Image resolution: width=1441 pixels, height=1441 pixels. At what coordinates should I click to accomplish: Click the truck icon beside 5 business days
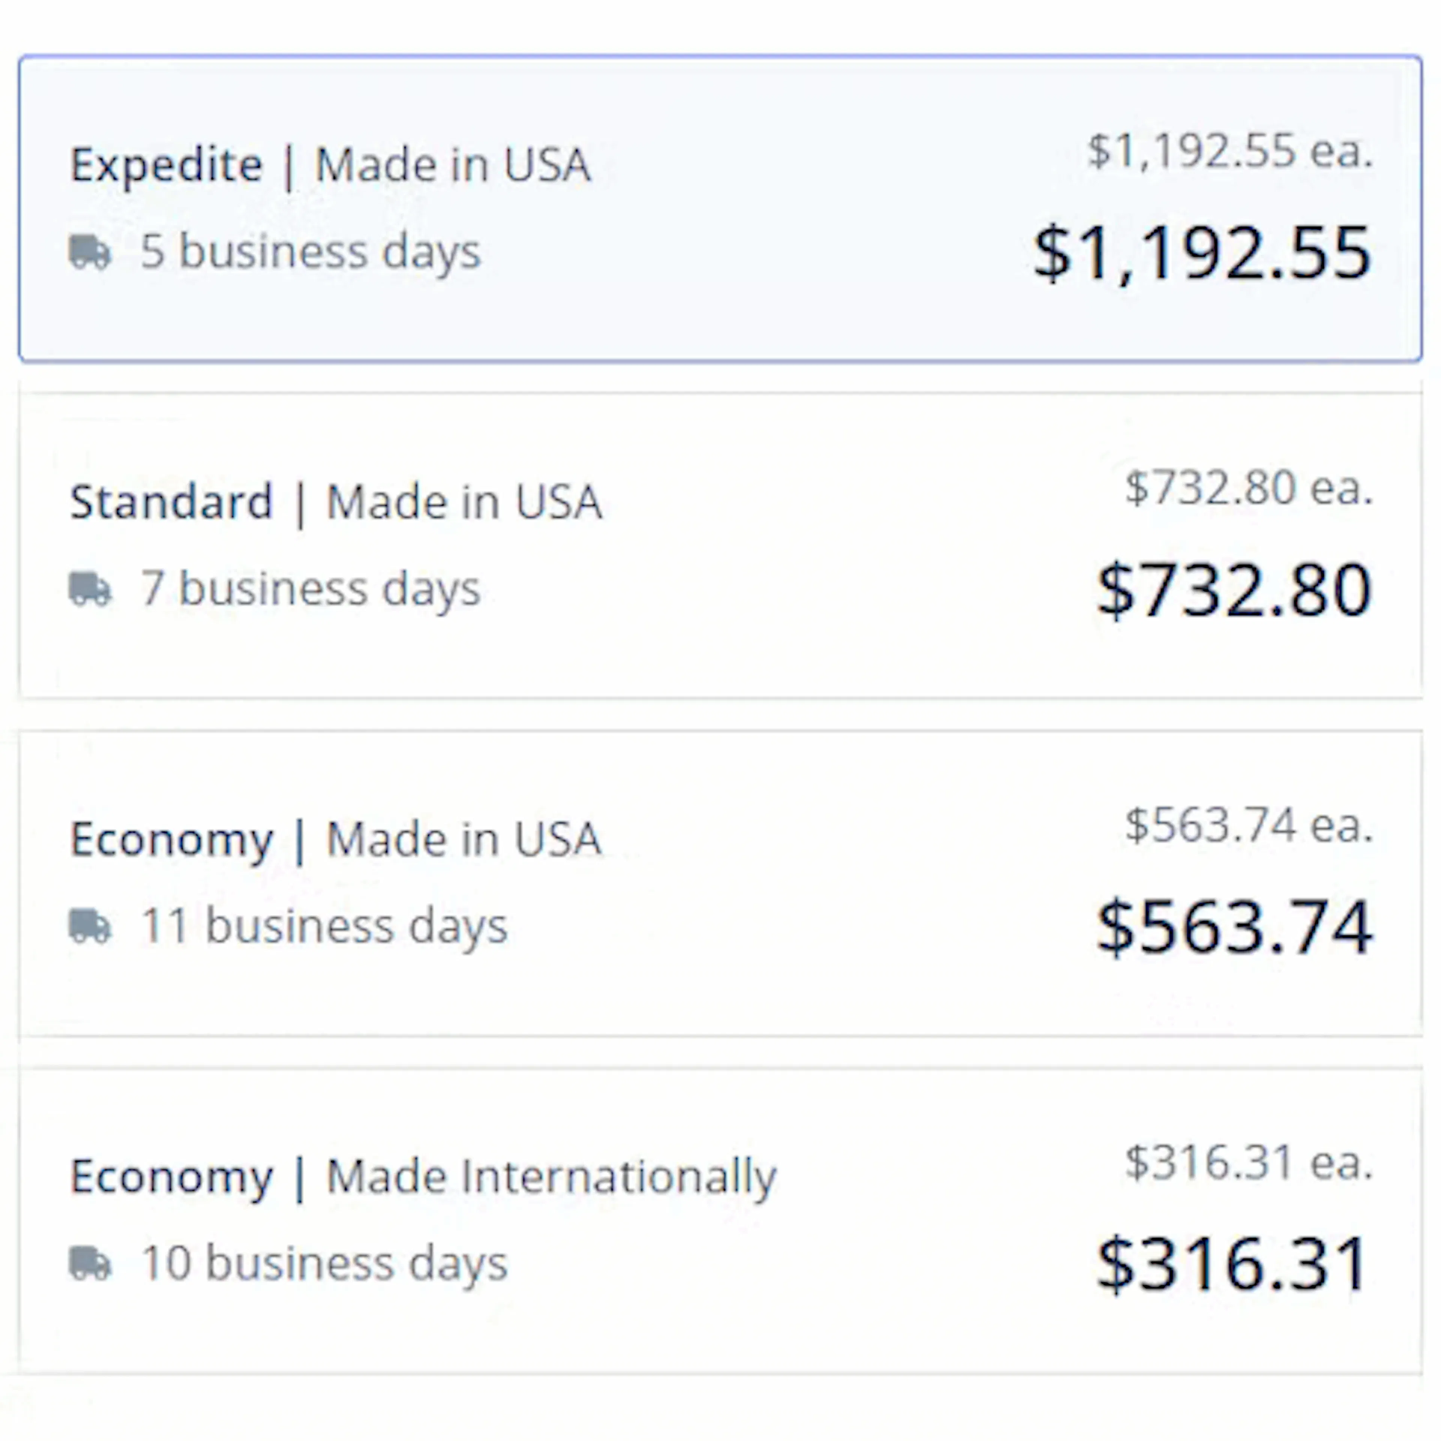pyautogui.click(x=90, y=251)
